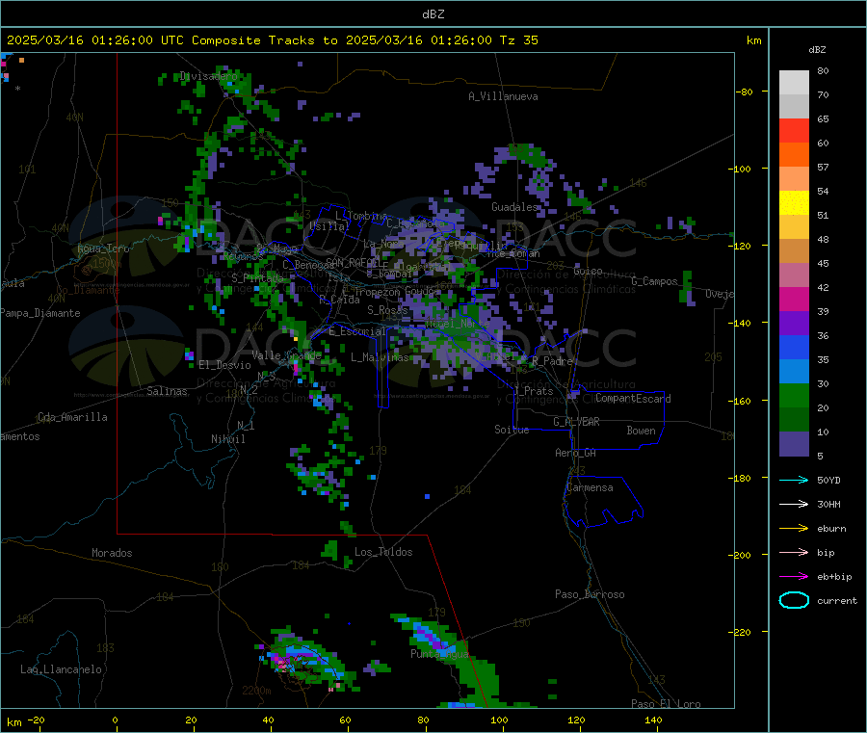The width and height of the screenshot is (867, 733).
Task: Click the 'eb+bip' legend label
Action: pyautogui.click(x=834, y=577)
